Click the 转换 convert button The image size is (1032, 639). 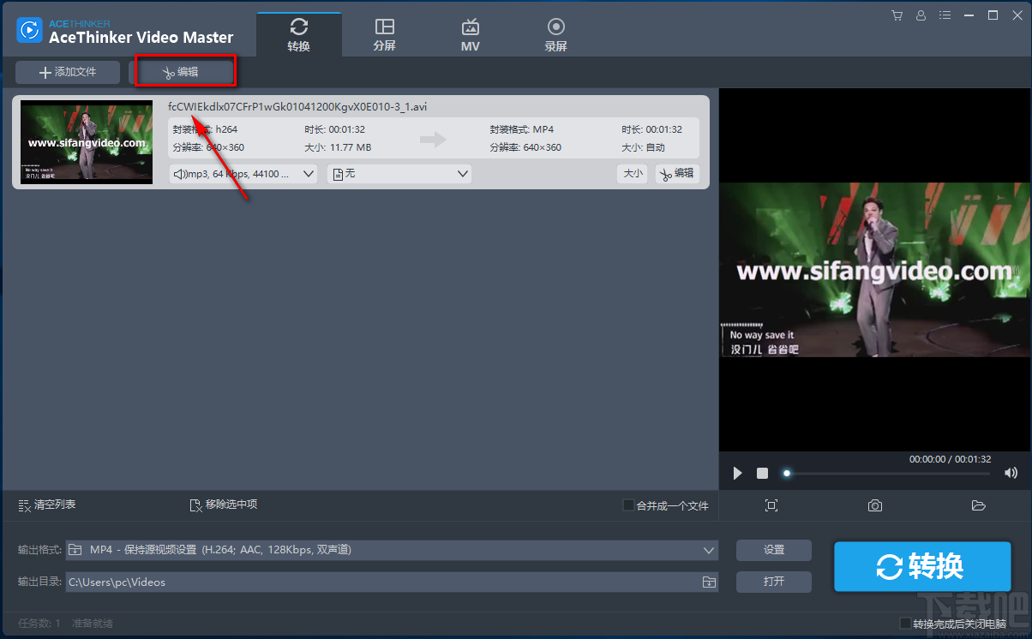point(921,566)
